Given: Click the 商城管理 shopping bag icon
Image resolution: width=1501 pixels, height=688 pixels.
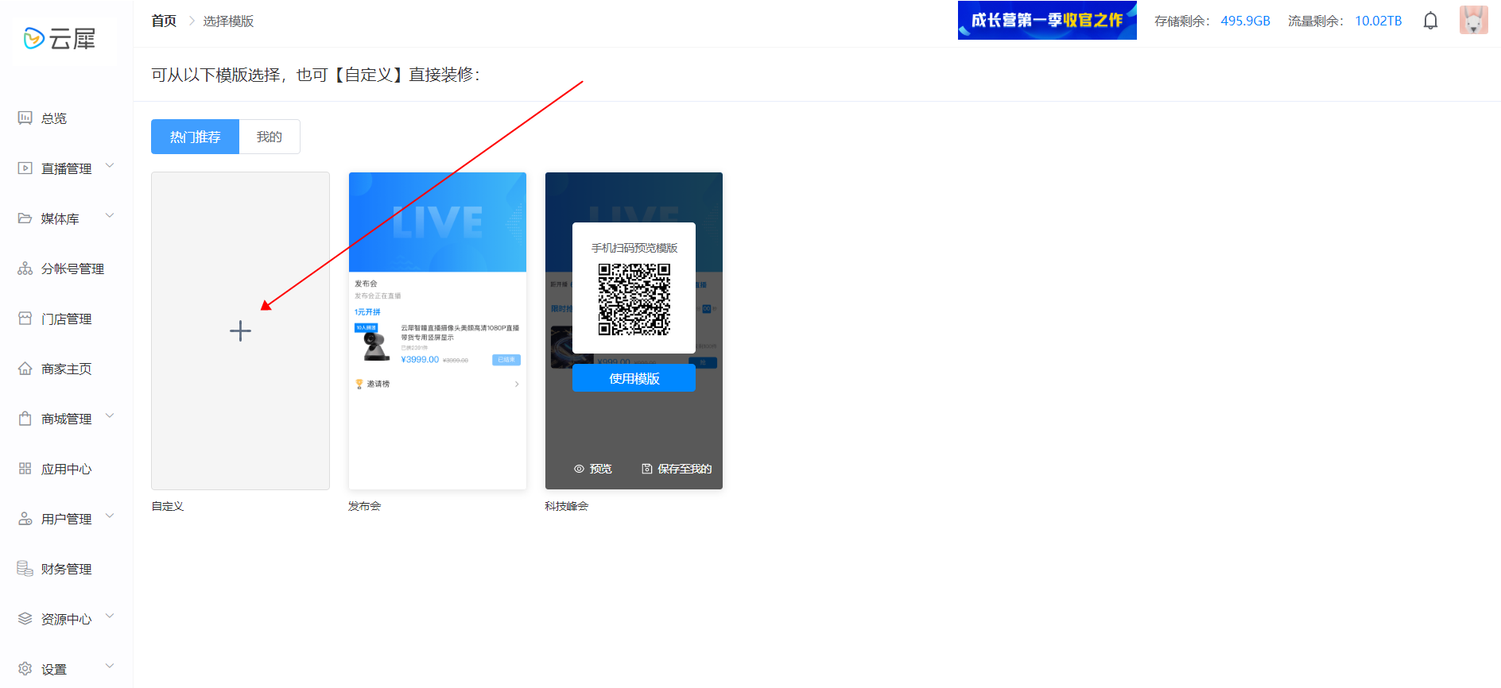Looking at the screenshot, I should point(25,419).
